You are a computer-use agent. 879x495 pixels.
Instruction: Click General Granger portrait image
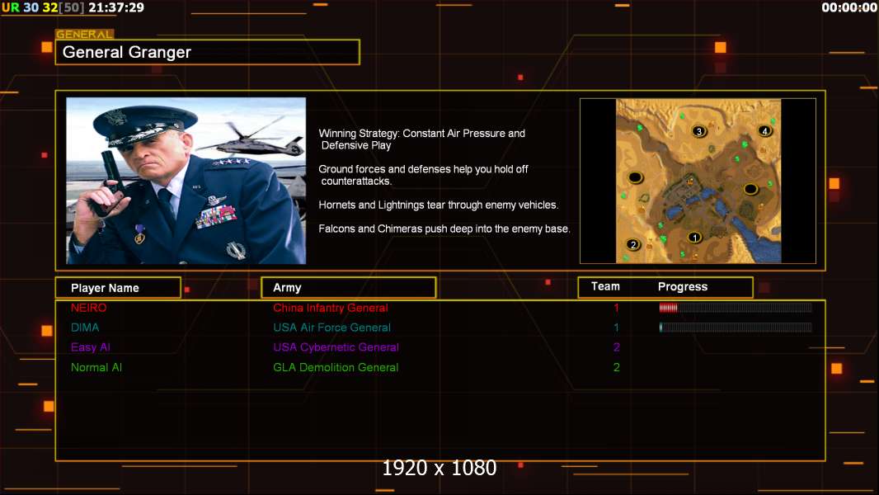186,181
